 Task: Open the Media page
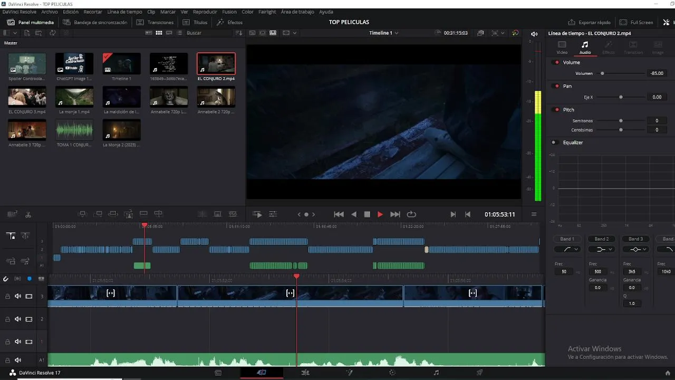click(218, 373)
